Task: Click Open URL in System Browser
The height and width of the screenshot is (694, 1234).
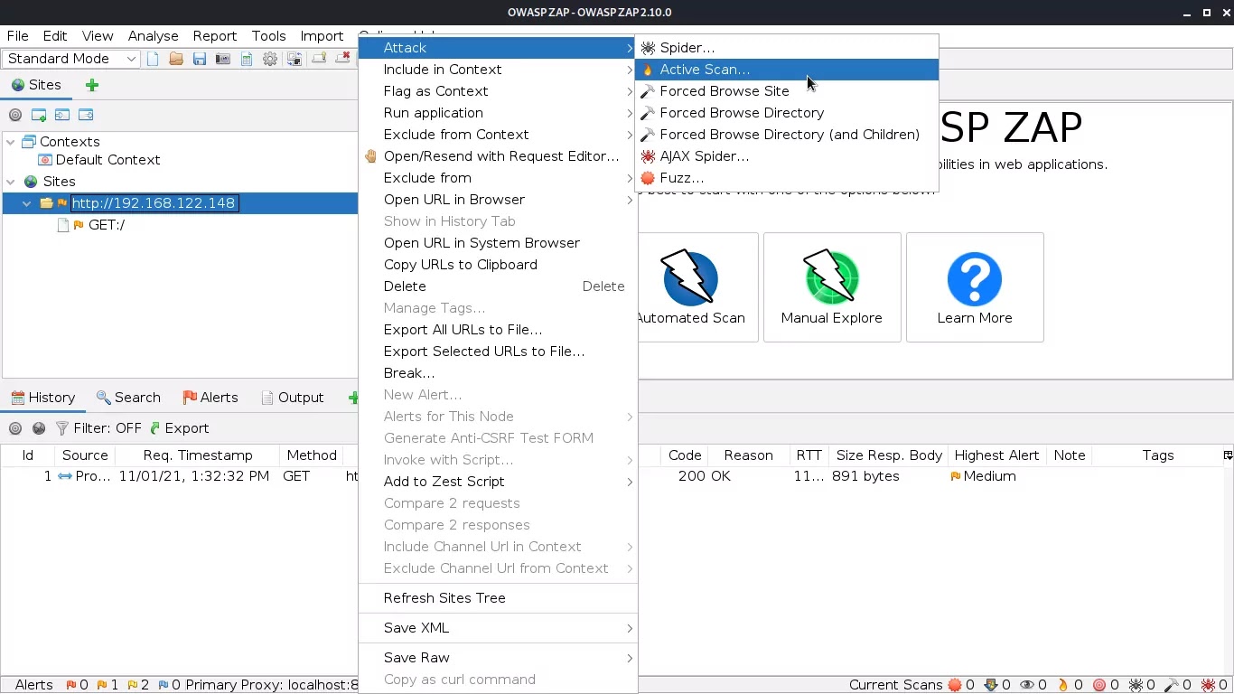Action: click(x=498, y=243)
